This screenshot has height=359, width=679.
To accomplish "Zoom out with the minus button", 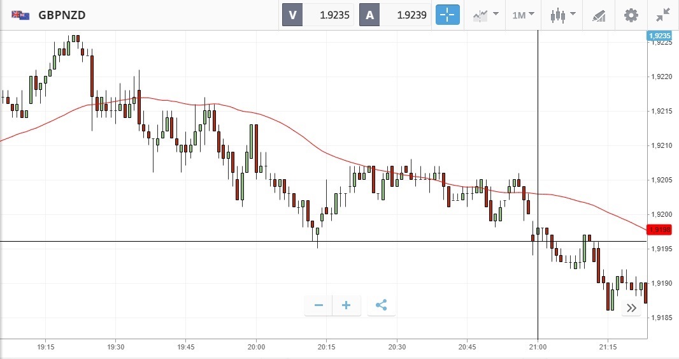I will 318,305.
